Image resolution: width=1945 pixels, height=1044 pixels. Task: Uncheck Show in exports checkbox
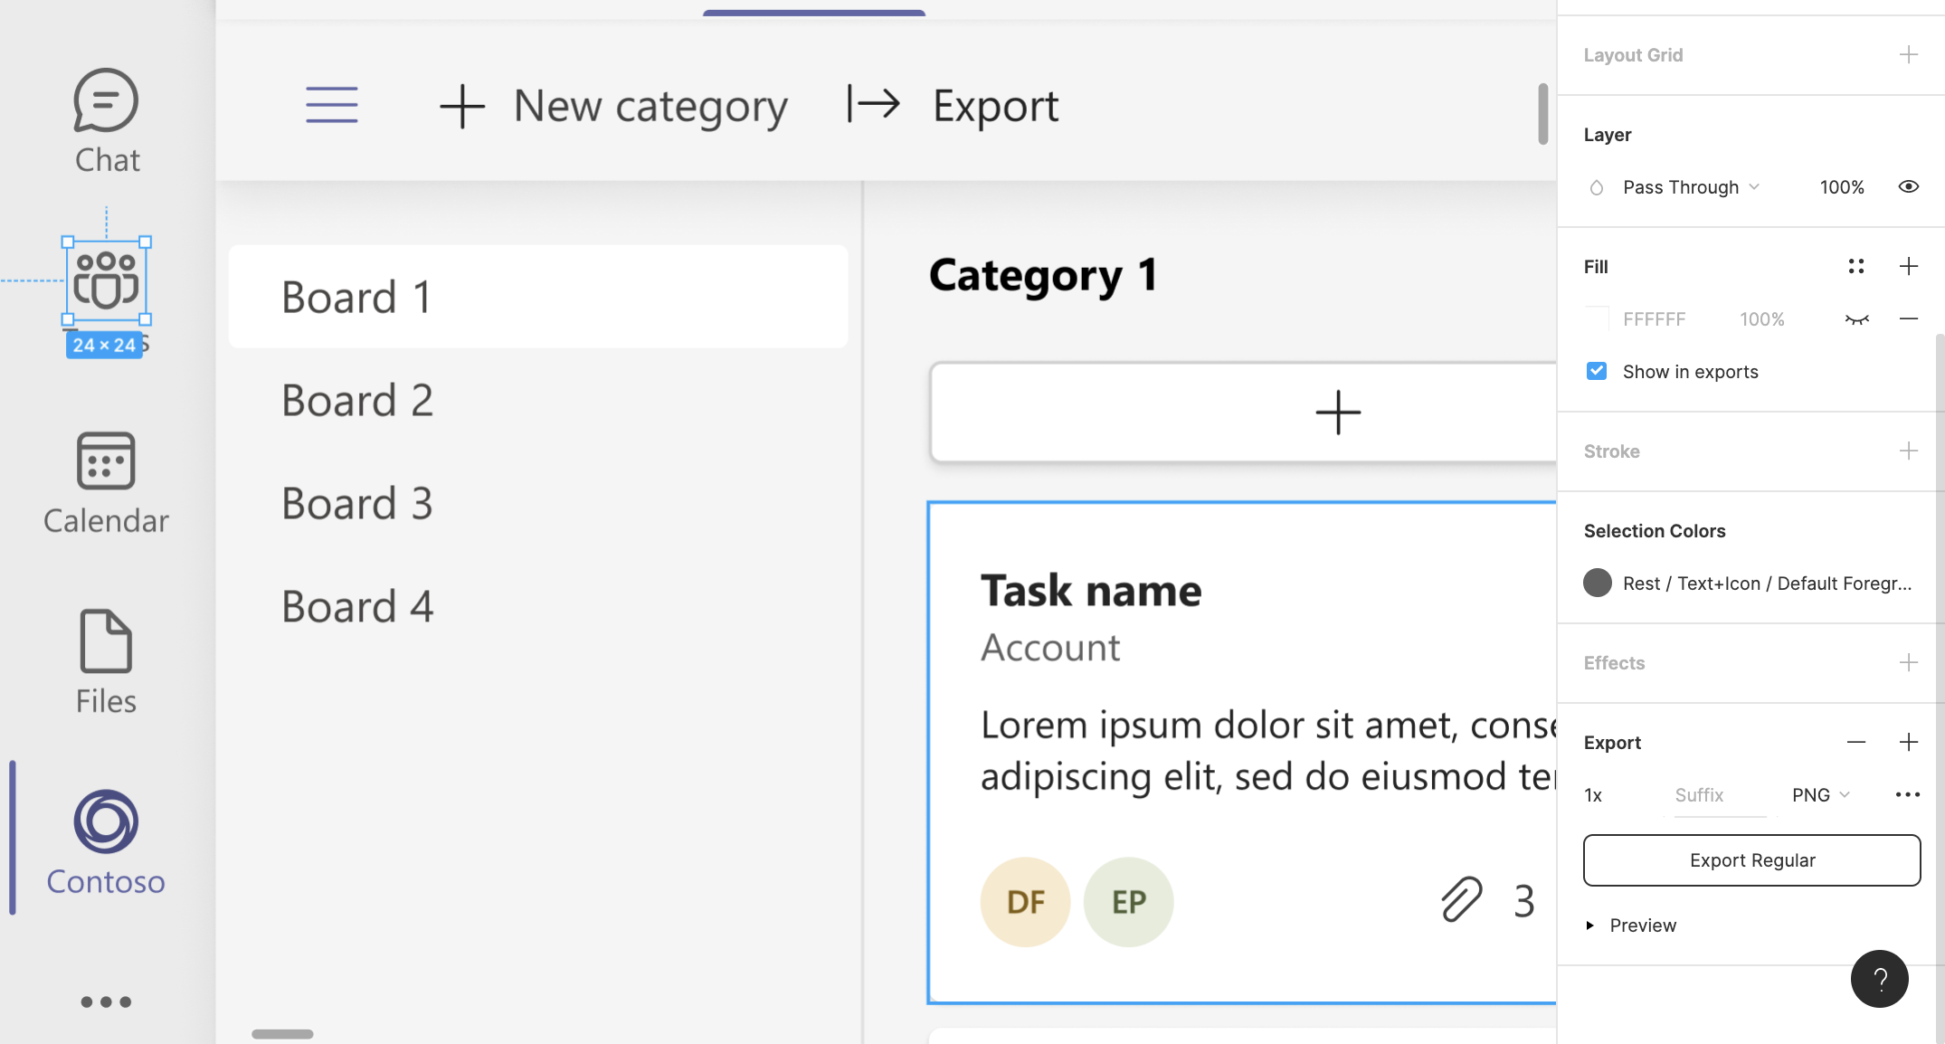tap(1597, 371)
